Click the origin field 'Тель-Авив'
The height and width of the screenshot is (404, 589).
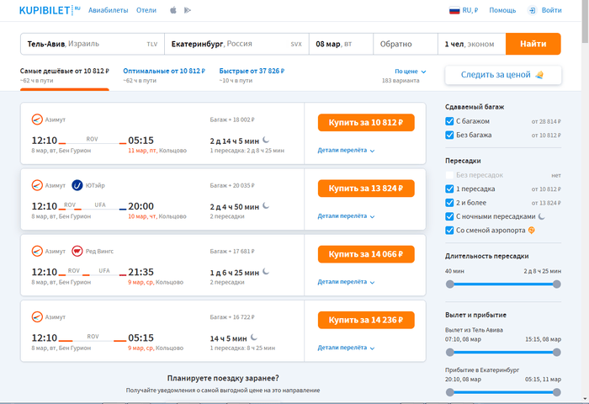(93, 44)
